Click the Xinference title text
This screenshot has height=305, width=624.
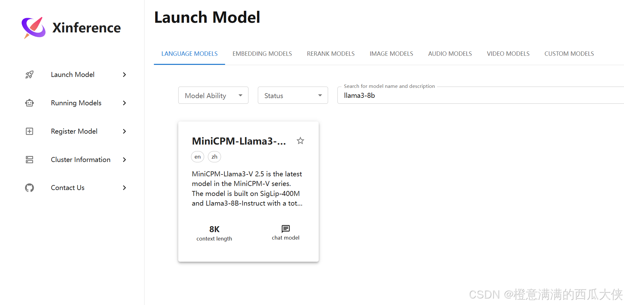click(86, 28)
